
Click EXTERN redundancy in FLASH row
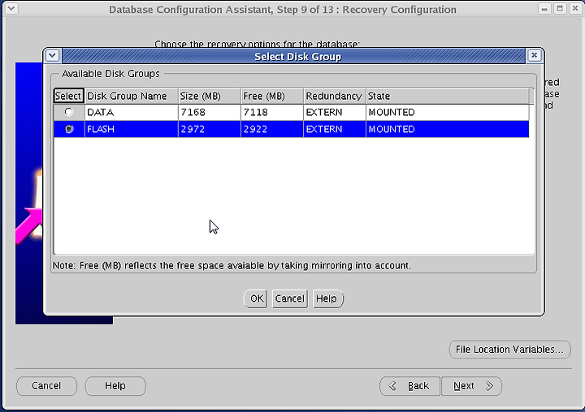(x=335, y=129)
